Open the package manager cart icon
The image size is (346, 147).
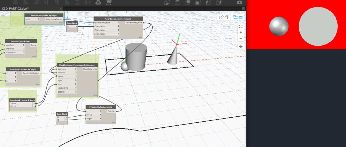pyautogui.click(x=108, y=2)
